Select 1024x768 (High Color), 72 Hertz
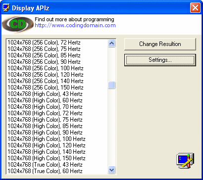This screenshot has width=203, height=180. [57, 113]
